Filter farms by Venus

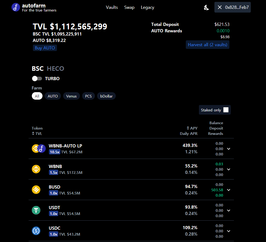pyautogui.click(x=71, y=96)
